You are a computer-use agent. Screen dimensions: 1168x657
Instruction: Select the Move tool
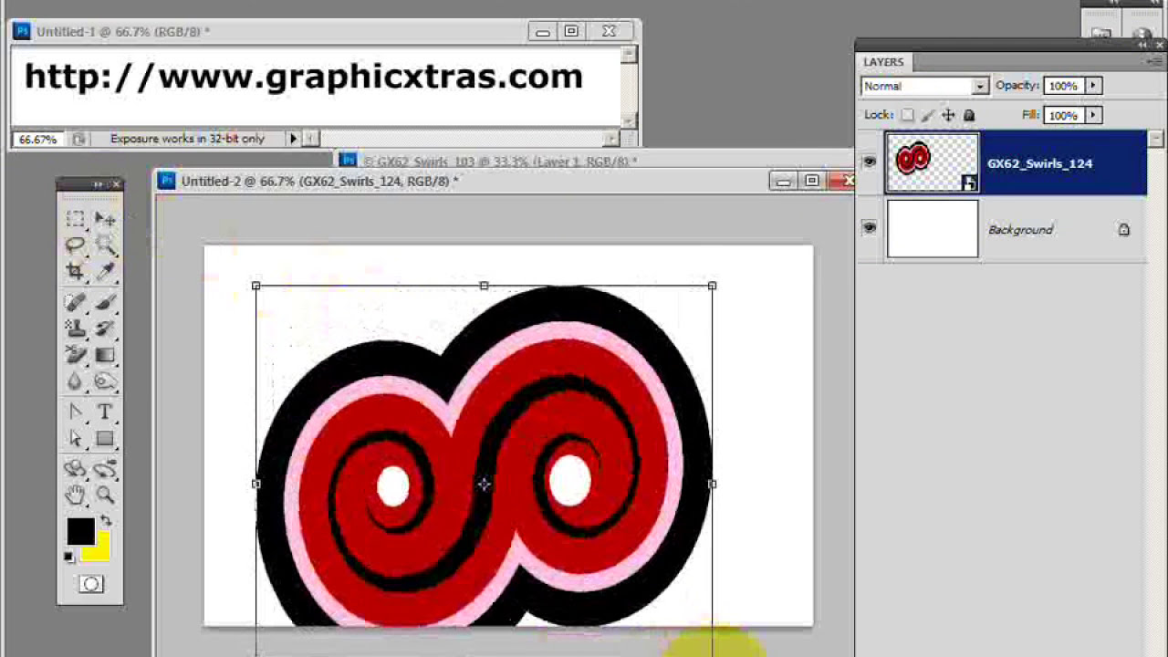105,219
